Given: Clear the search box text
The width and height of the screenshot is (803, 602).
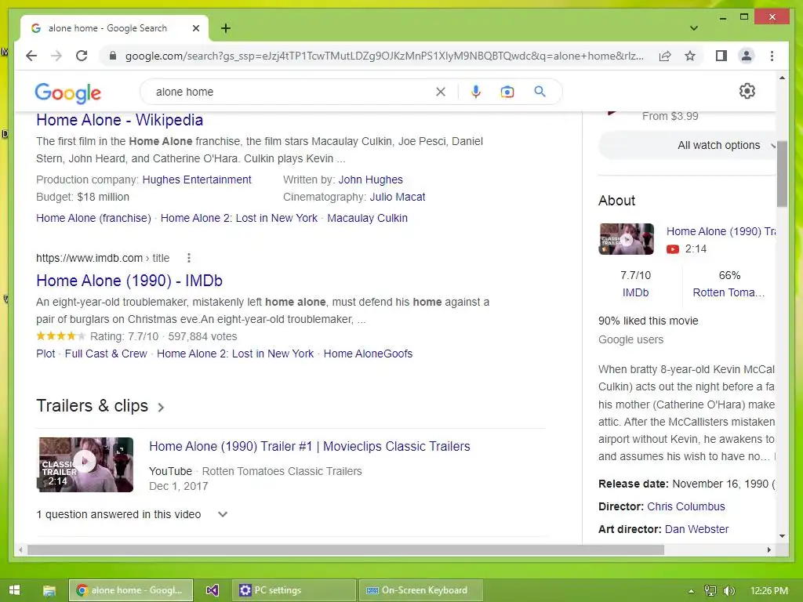Looking at the screenshot, I should 441,92.
